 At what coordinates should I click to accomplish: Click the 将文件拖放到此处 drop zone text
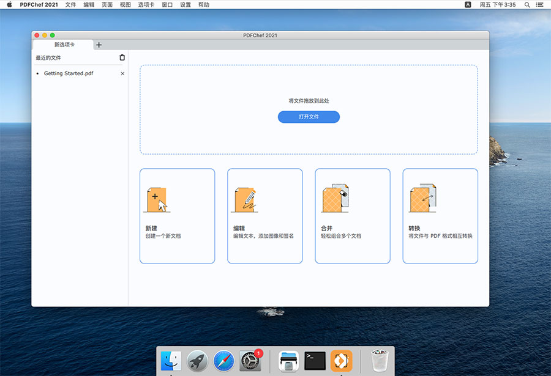309,101
